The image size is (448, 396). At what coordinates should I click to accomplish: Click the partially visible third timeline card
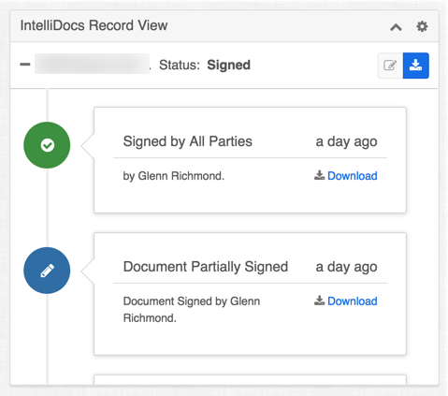tap(250, 380)
